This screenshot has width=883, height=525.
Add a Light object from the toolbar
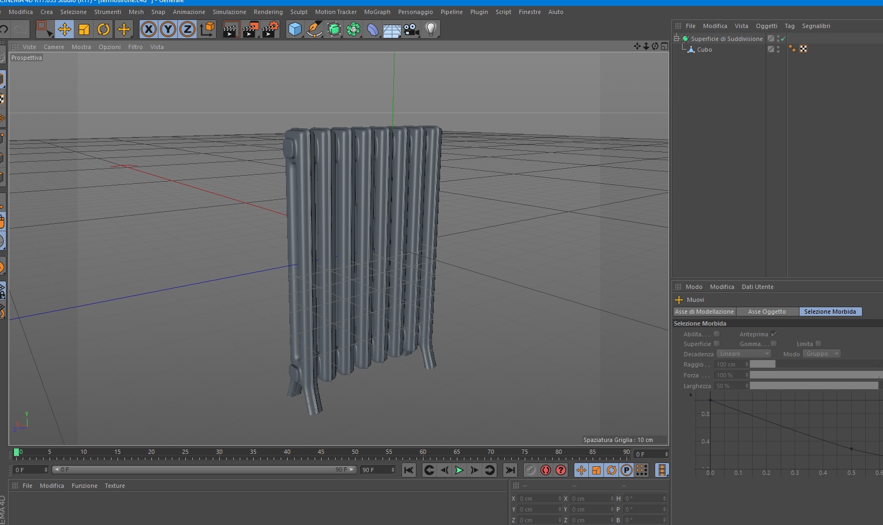(430, 29)
